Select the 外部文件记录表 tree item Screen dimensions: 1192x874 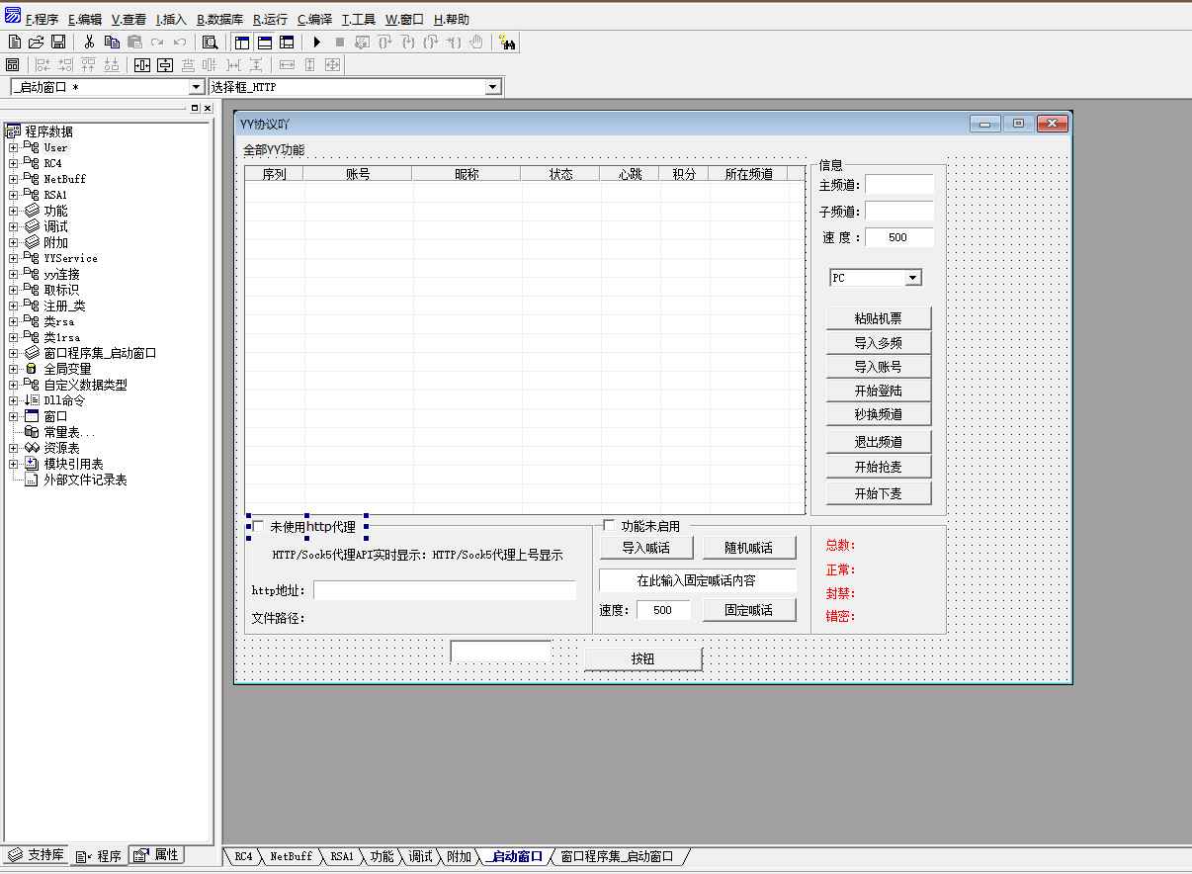coord(85,480)
